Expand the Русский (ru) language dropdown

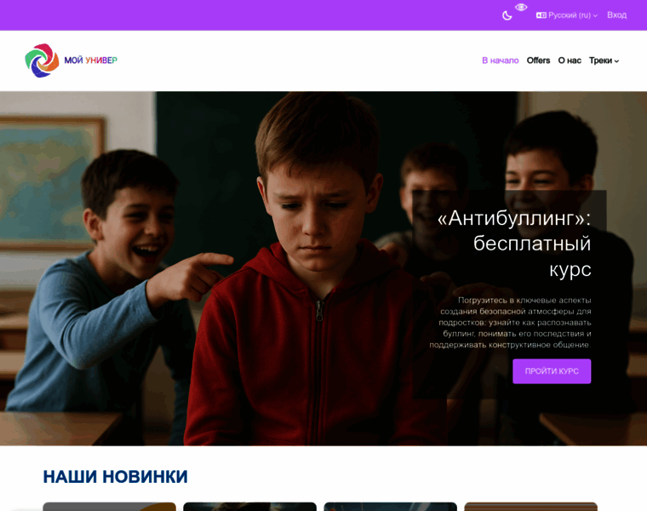pos(567,15)
